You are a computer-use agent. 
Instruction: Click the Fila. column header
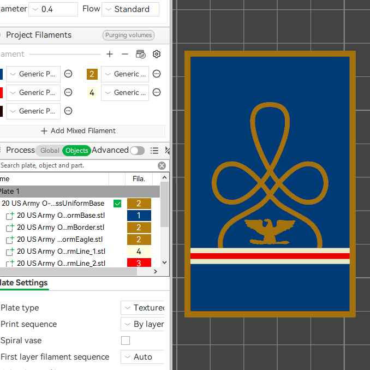pyautogui.click(x=139, y=179)
